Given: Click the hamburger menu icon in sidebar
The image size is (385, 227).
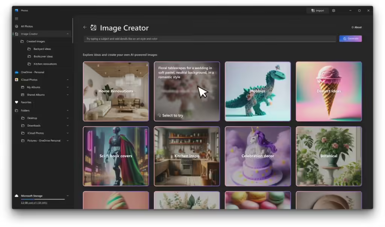Looking at the screenshot, I should 17,18.
